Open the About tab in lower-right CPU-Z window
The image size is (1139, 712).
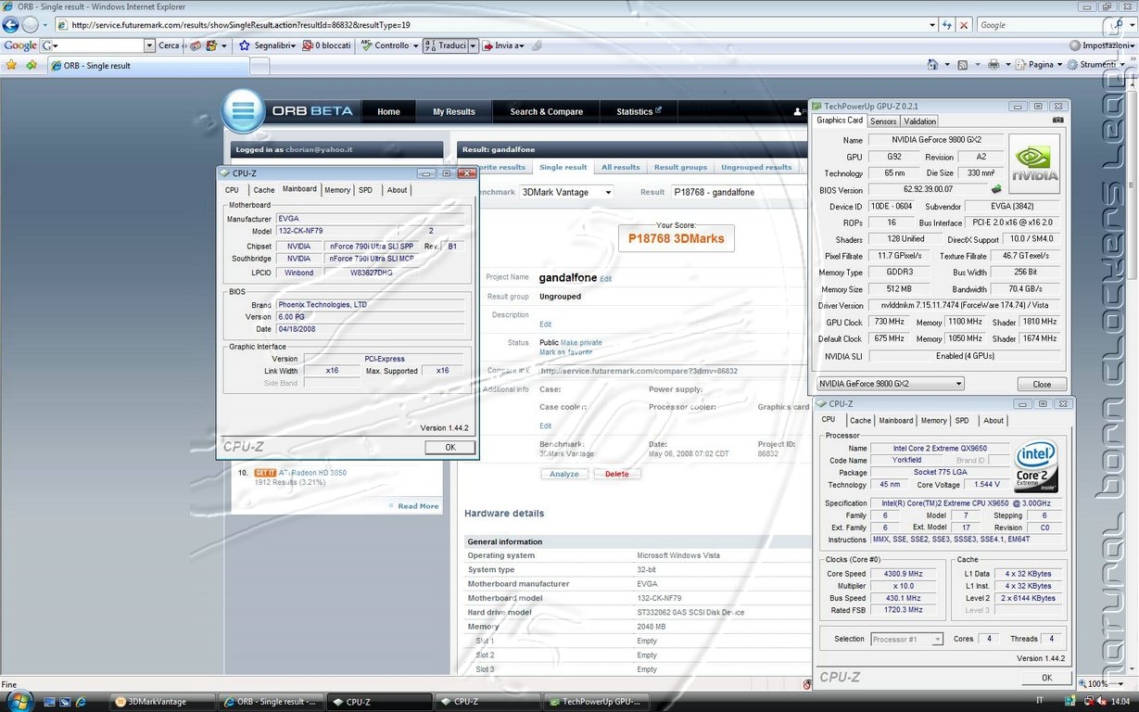click(993, 421)
